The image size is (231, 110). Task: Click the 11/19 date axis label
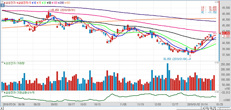click(x=140, y=105)
